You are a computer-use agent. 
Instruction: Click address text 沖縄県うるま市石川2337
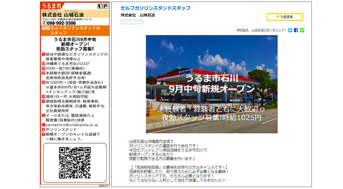pyautogui.click(x=67, y=64)
